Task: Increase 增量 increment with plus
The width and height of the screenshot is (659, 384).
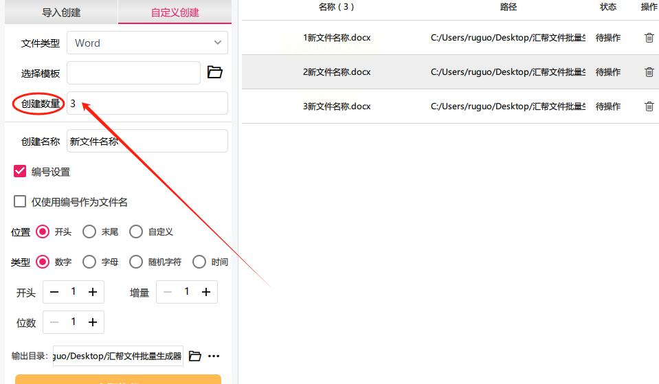Action: 206,292
